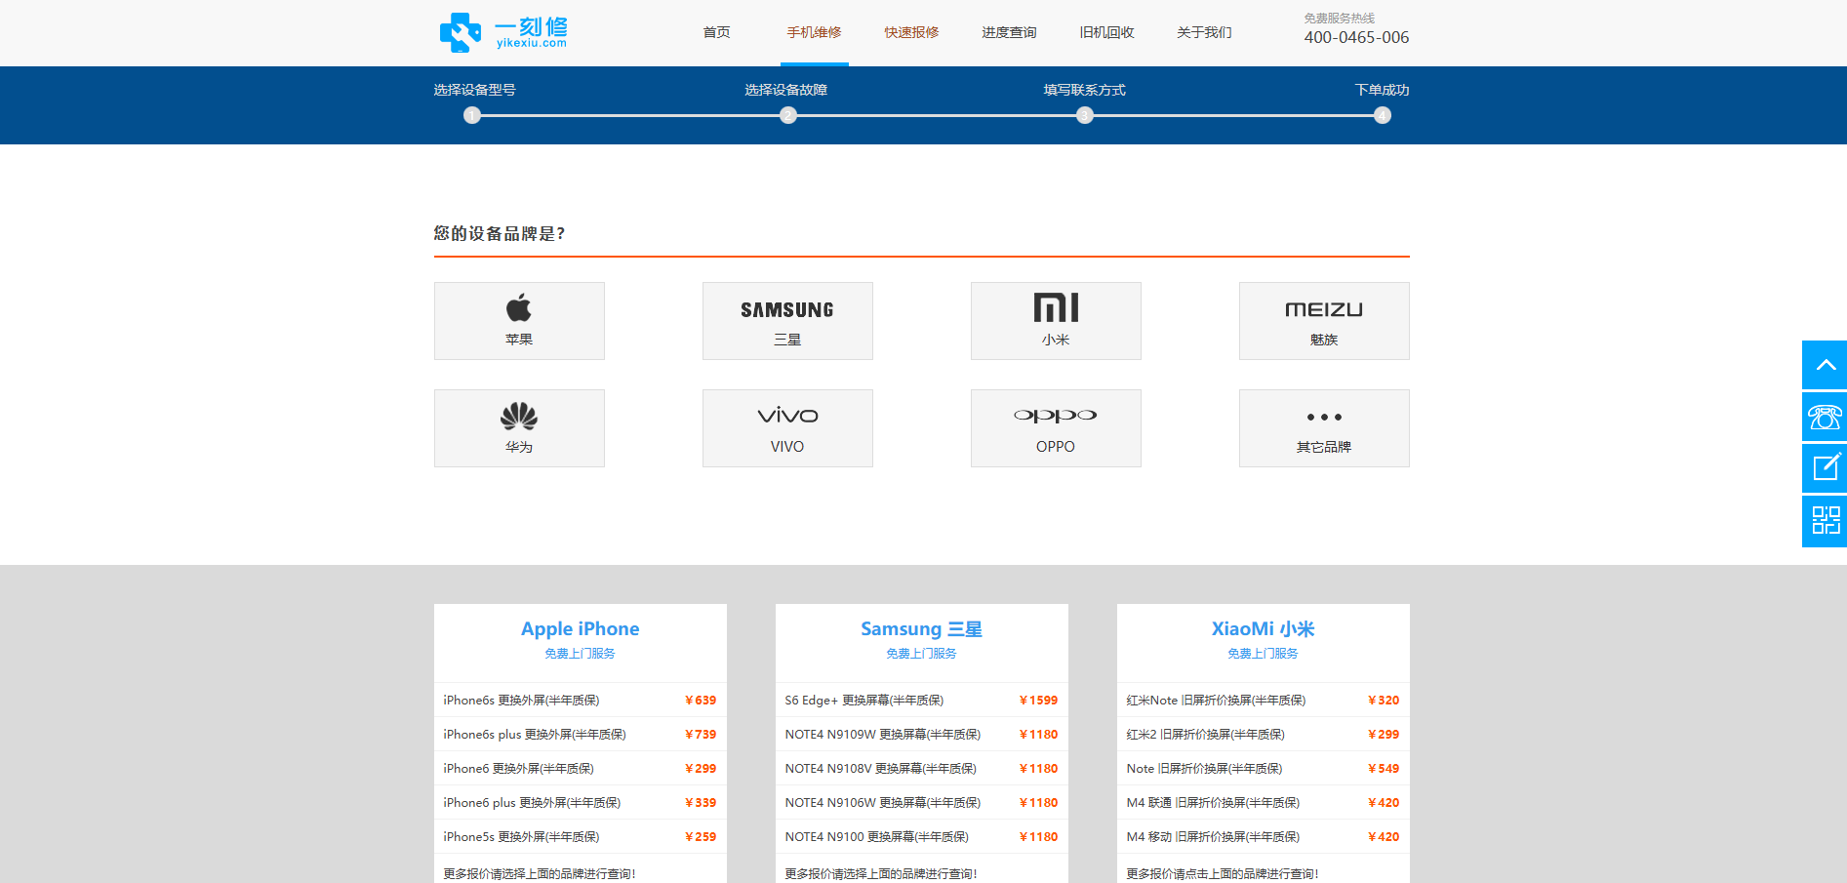Click the iPhone6s 更换外屏 price row

pyautogui.click(x=580, y=700)
